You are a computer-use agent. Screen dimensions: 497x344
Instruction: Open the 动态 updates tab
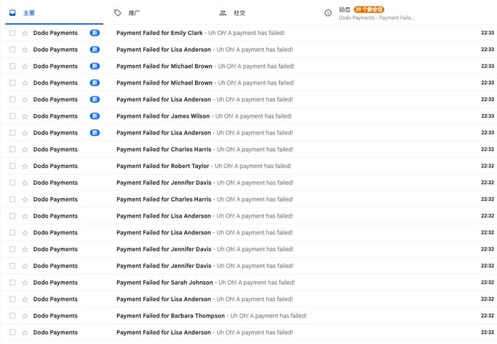371,13
